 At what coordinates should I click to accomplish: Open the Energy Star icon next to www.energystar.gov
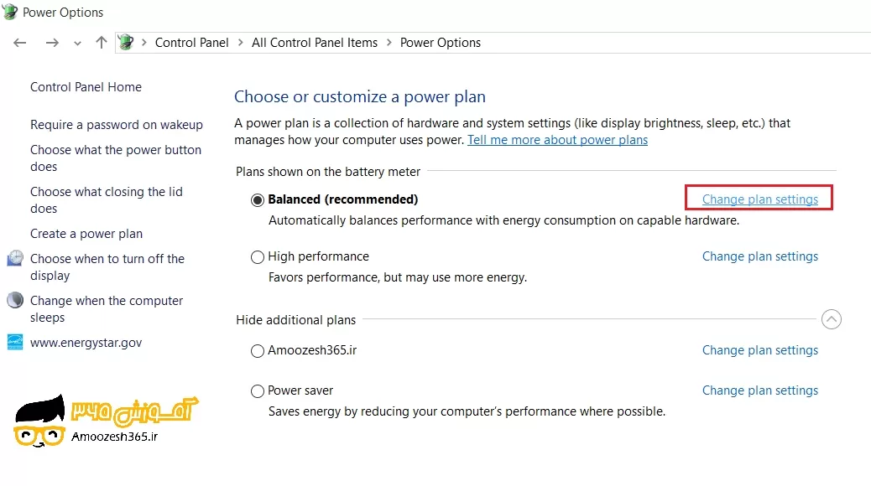point(14,342)
